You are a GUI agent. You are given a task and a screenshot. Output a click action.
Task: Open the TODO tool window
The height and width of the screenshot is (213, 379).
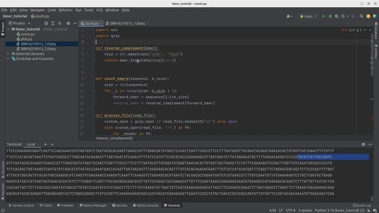(46, 205)
